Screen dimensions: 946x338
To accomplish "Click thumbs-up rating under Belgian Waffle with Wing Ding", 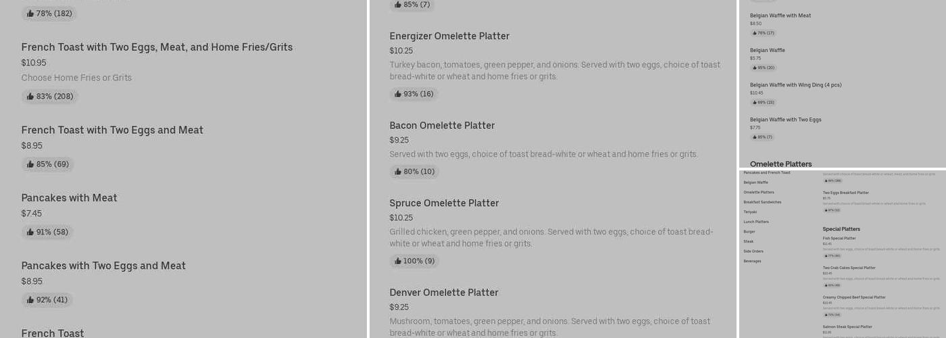I will click(763, 103).
